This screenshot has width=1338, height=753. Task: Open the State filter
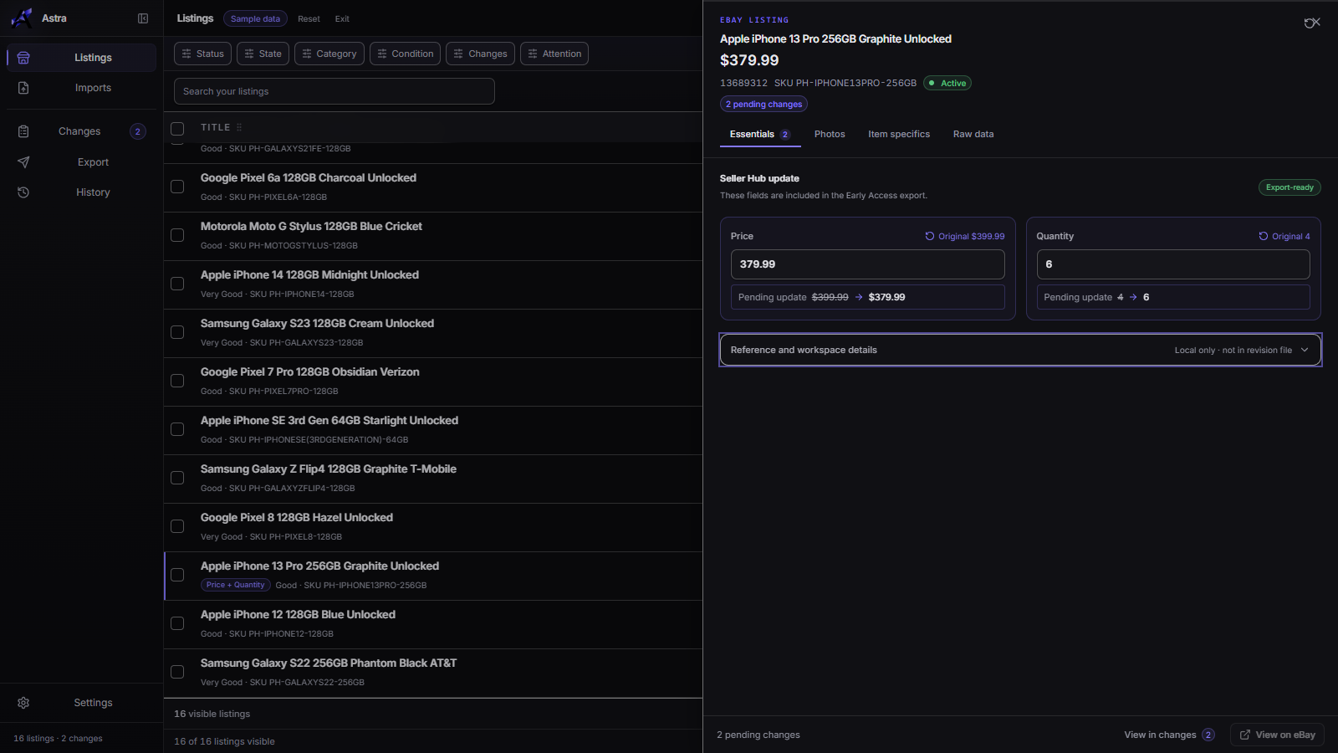point(263,54)
